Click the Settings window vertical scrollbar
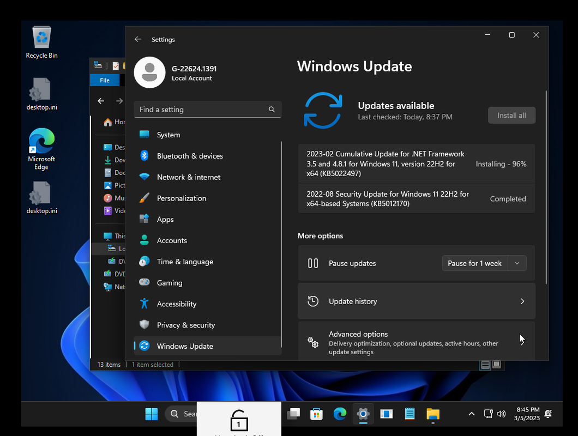Viewport: 578px width, 436px height. [546, 187]
